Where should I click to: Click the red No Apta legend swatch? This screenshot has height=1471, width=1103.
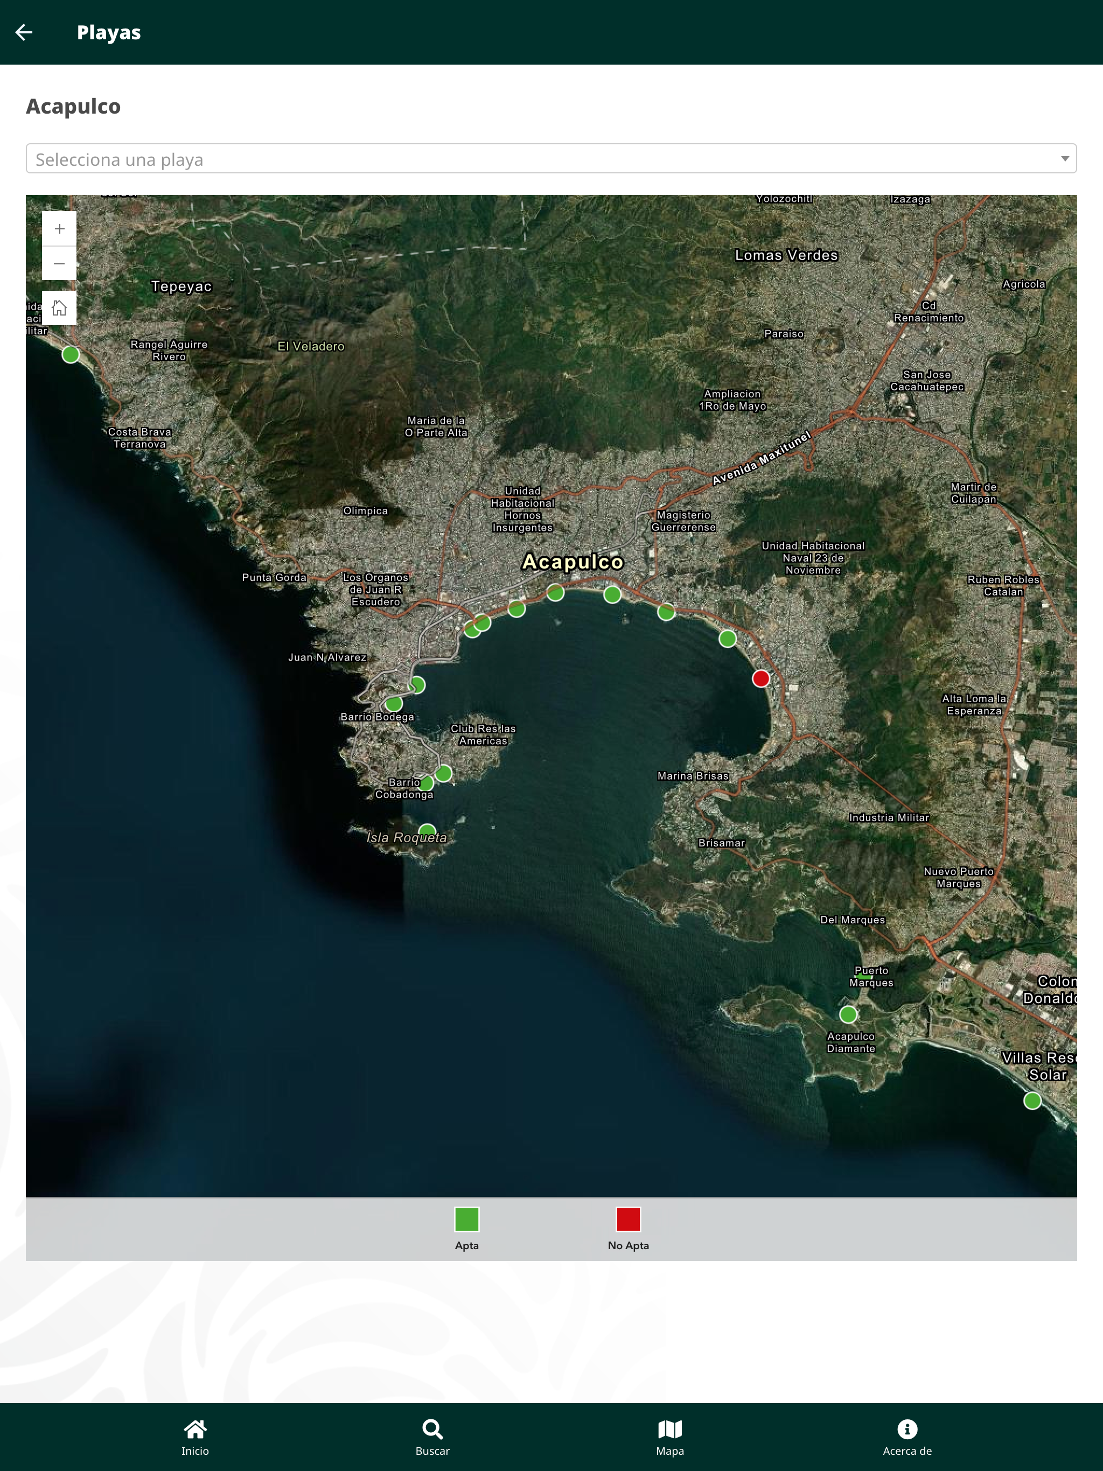tap(628, 1219)
